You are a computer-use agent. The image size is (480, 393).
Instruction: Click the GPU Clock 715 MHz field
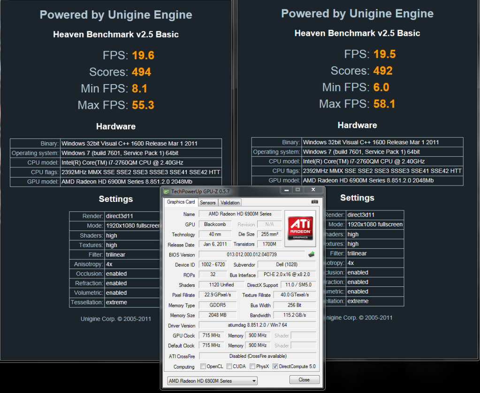click(211, 335)
